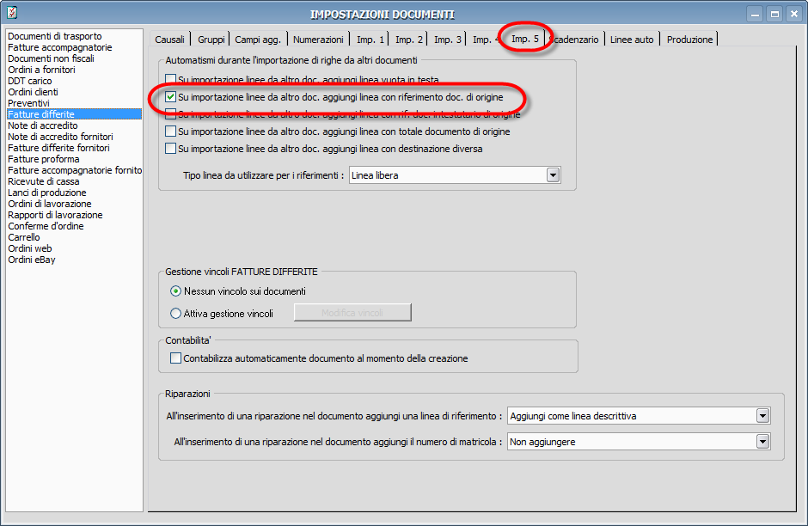The image size is (808, 526).
Task: Switch to the Imp. 1 tab
Action: (370, 40)
